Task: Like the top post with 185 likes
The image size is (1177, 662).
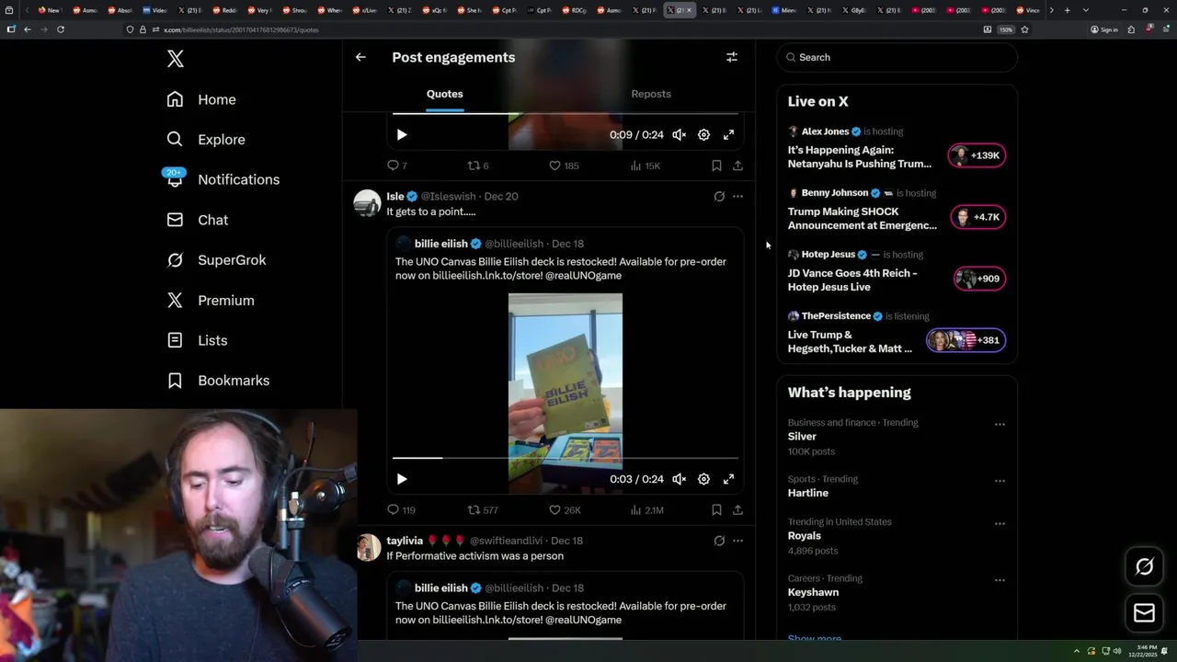Action: [x=564, y=165]
